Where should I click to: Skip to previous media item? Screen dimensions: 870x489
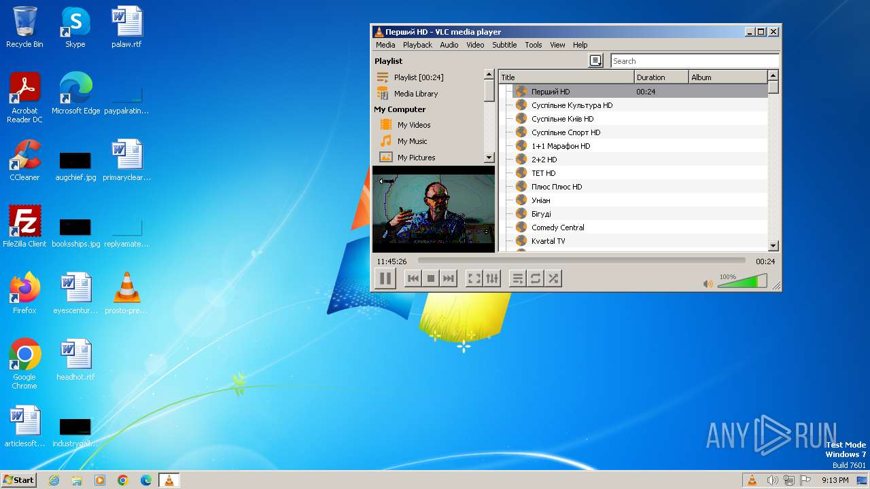click(413, 278)
